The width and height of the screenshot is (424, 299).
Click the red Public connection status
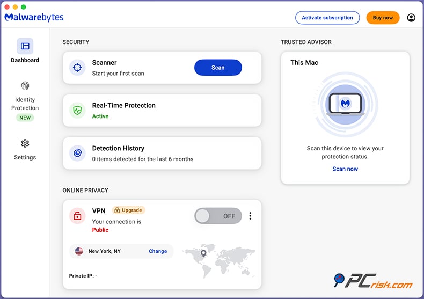100,230
